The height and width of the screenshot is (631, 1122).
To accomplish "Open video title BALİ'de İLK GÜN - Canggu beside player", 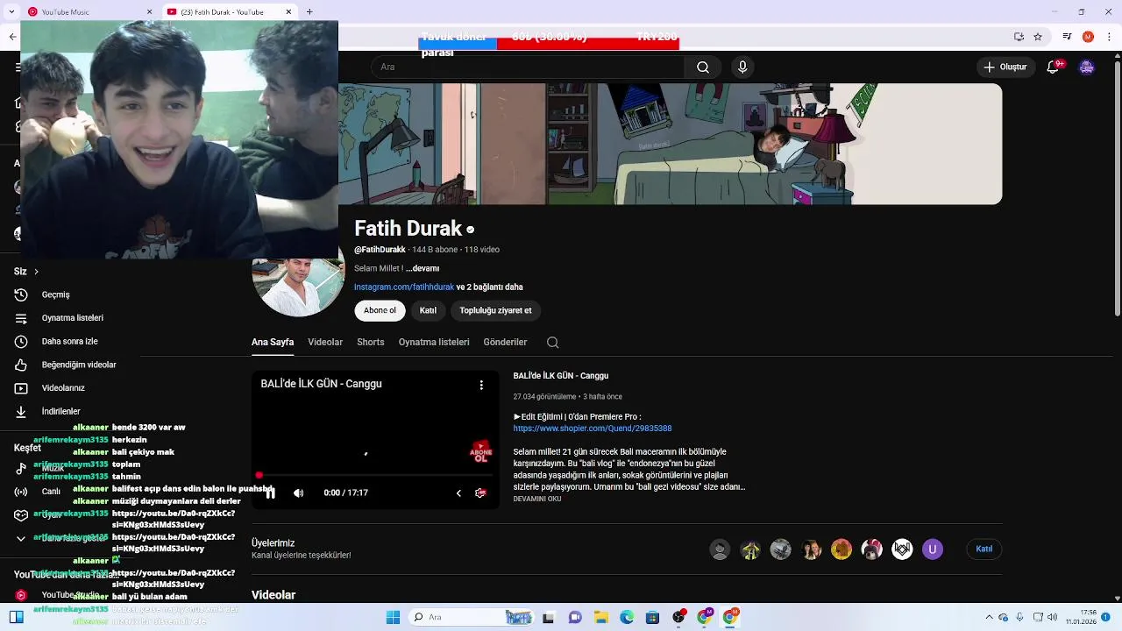I will (x=560, y=376).
